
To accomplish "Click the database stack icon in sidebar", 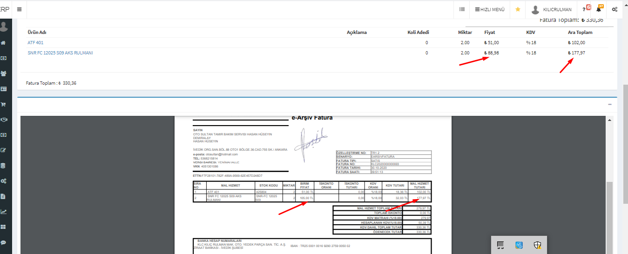I will [4, 166].
